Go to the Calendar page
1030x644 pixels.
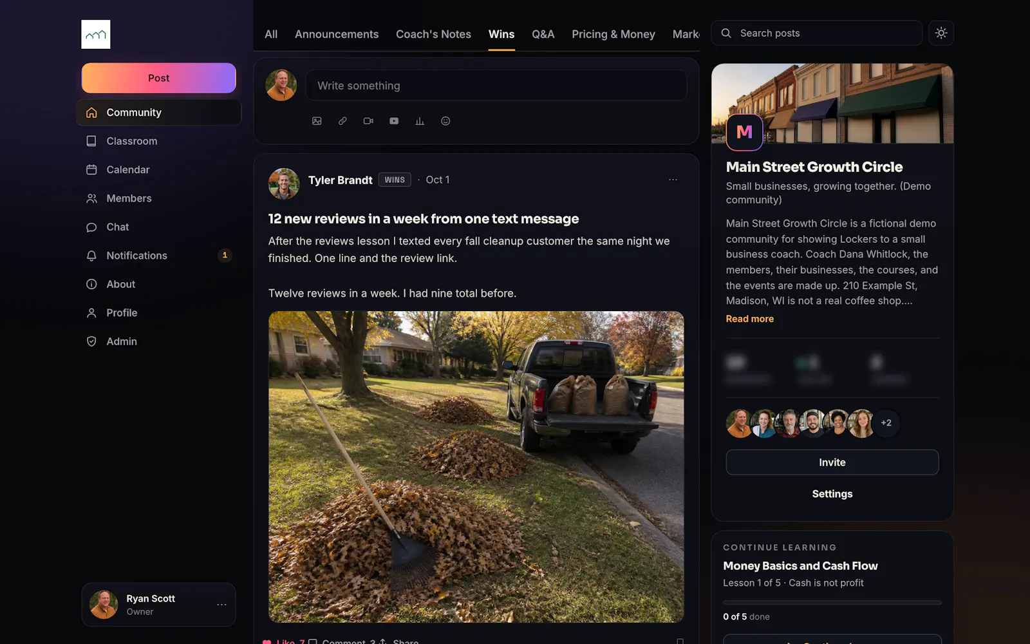click(159, 169)
